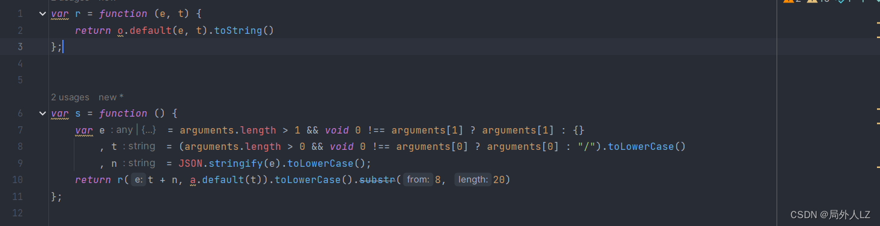Click the 'from:' parameter hint
Image resolution: width=880 pixels, height=226 pixels.
pyautogui.click(x=418, y=179)
